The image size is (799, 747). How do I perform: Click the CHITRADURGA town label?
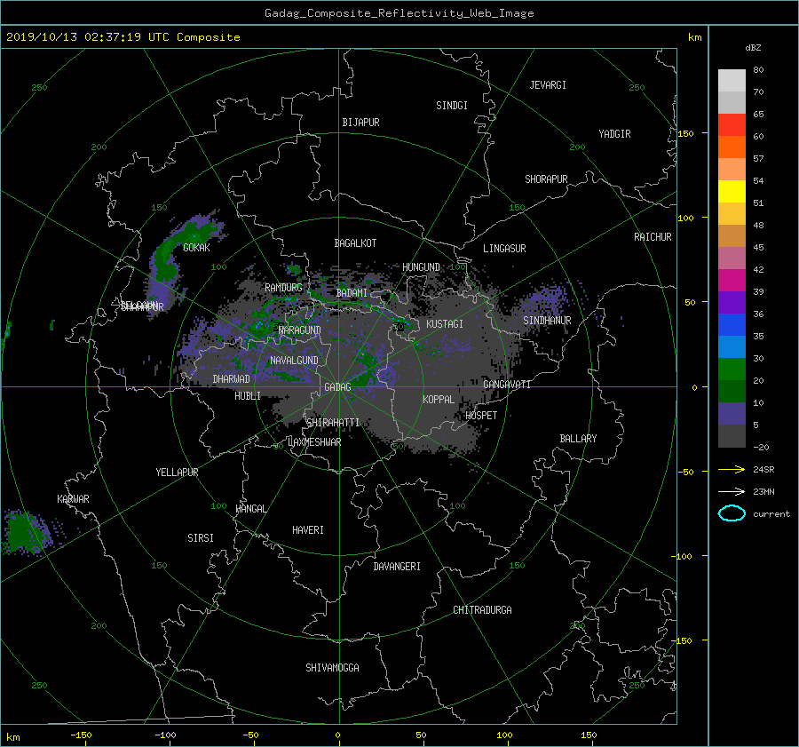click(x=482, y=610)
